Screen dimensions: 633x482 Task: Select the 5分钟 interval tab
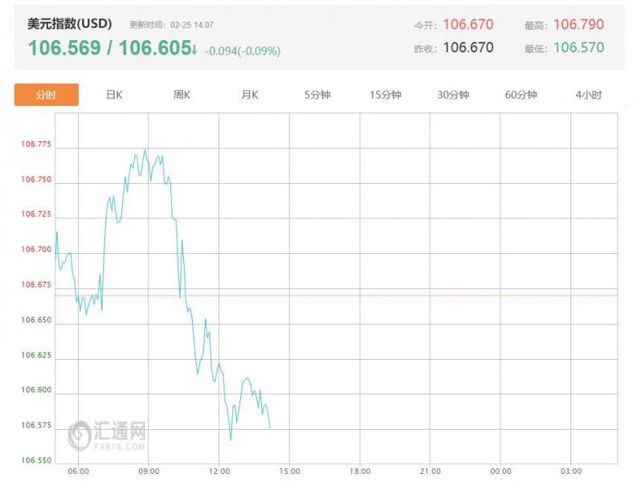(317, 95)
